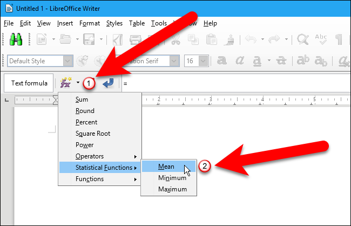Open the Table menu
Viewport: 351px width, 226px height.
pos(137,23)
